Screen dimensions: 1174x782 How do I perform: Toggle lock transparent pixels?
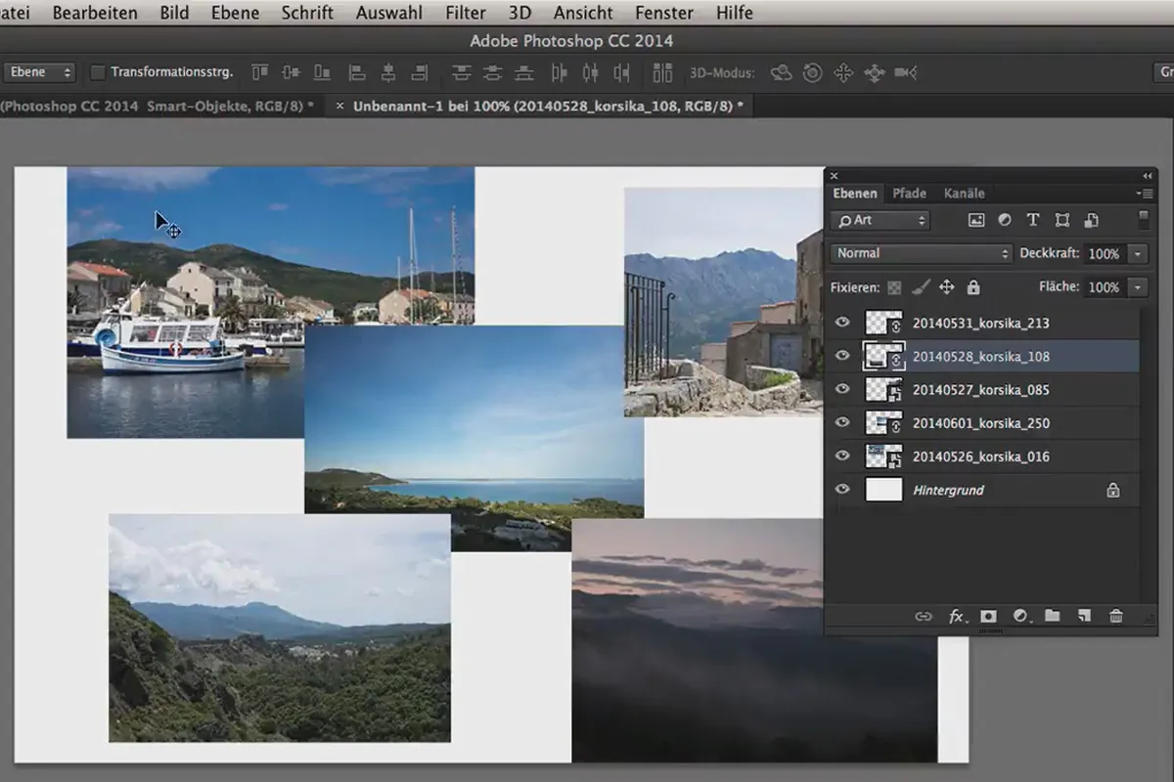pos(894,287)
